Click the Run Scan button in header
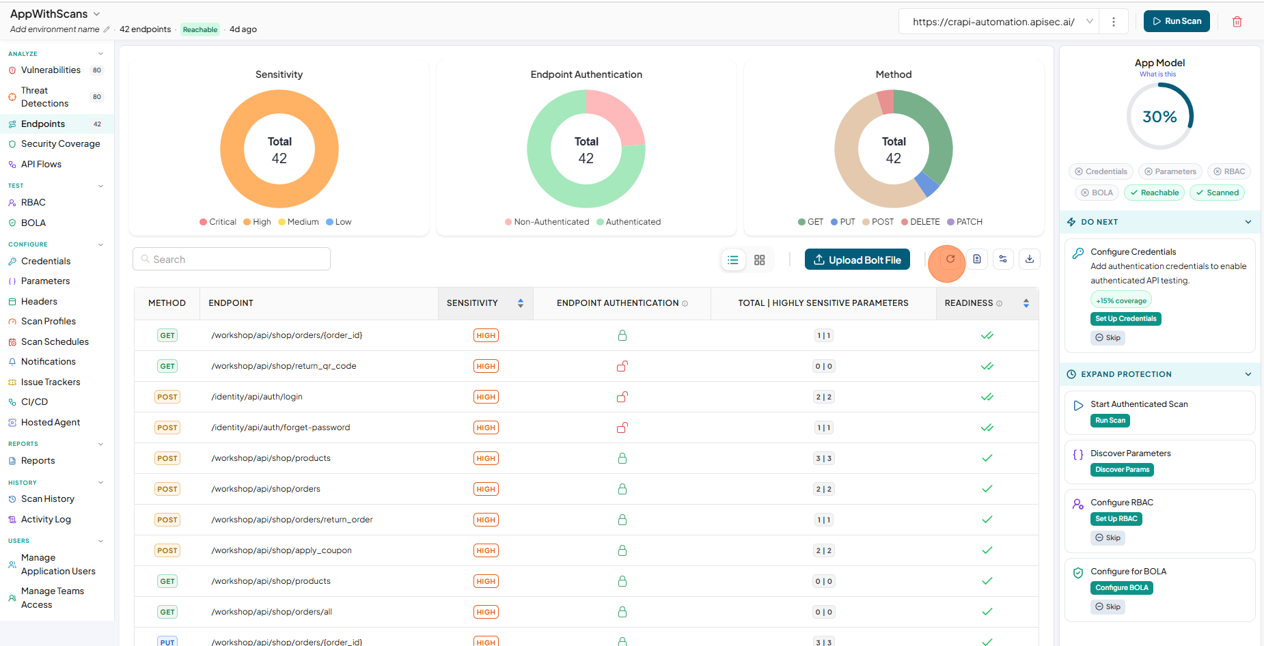Viewport: 1264px width, 646px height. point(1177,21)
